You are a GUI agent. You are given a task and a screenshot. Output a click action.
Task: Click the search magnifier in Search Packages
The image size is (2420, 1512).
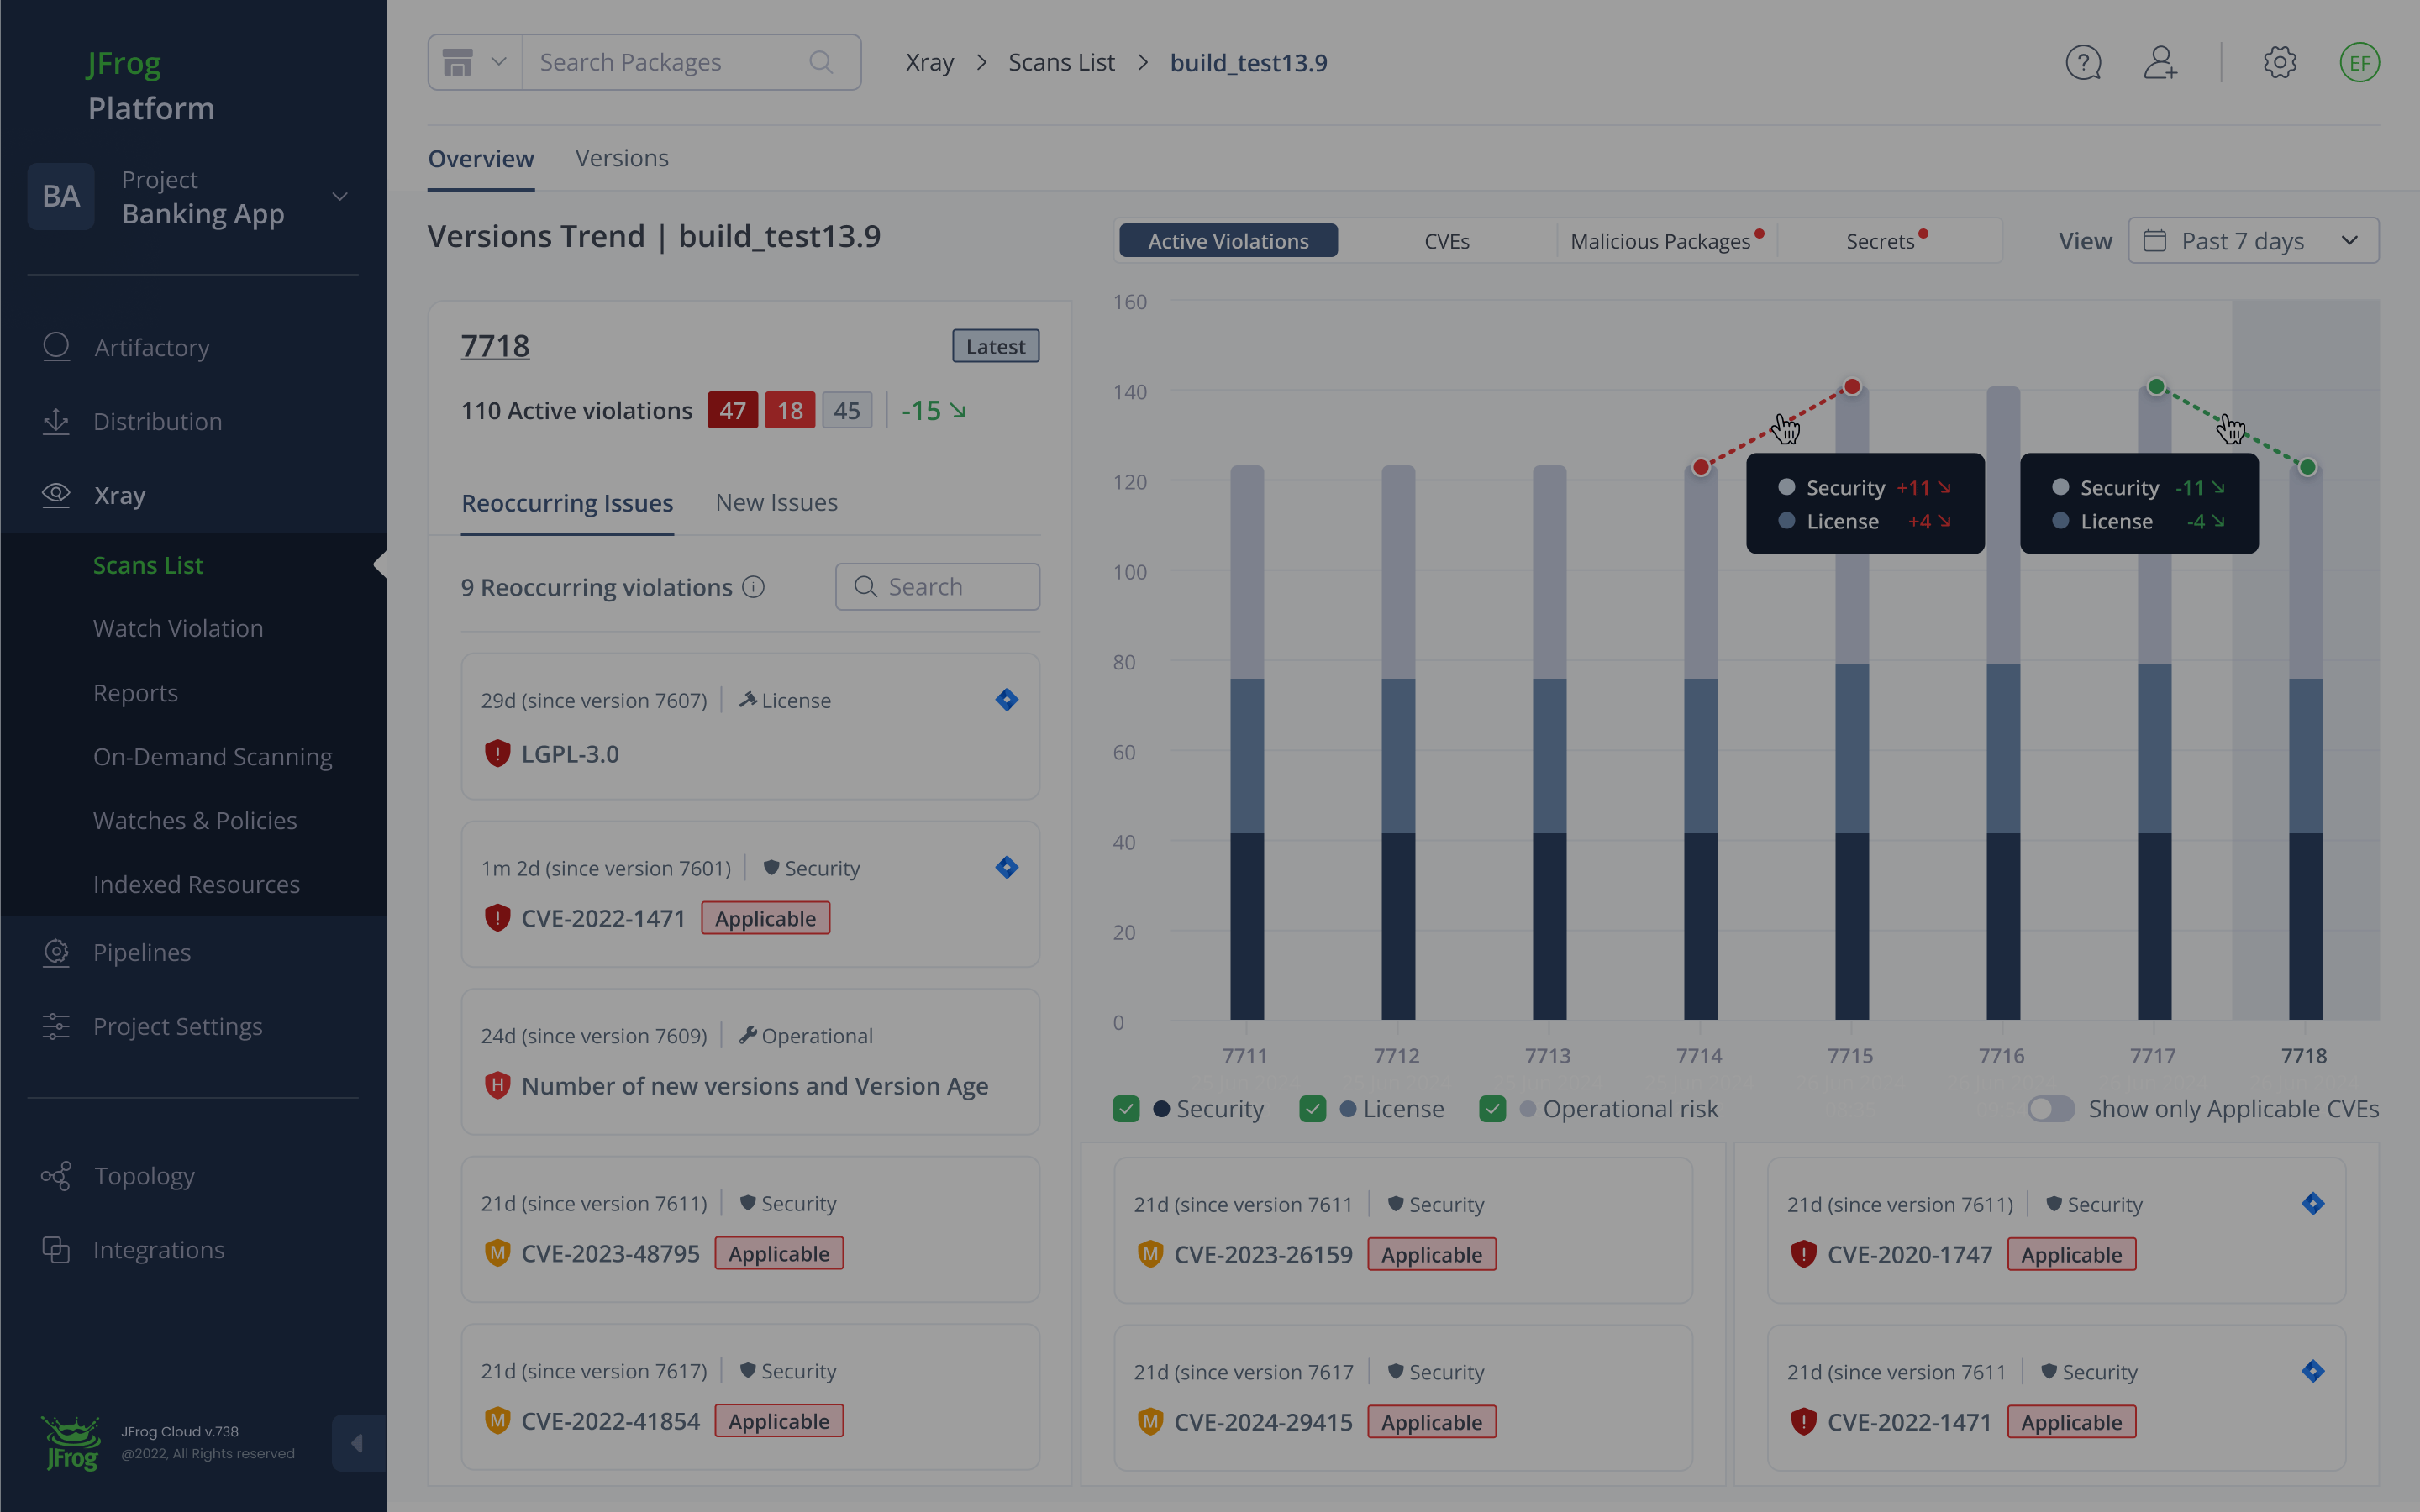click(x=821, y=62)
